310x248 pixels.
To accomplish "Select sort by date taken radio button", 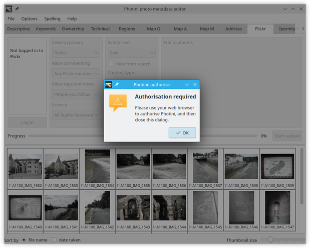I will 54,240.
